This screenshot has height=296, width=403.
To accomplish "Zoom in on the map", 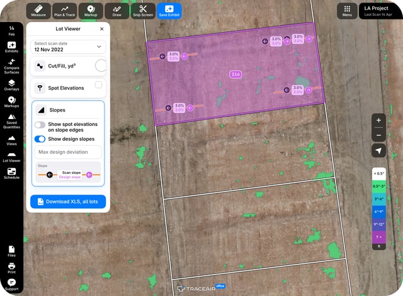I will pos(378,120).
